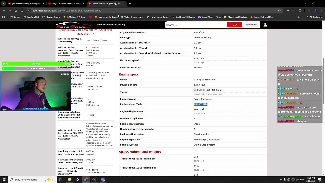Click the Geely Starray 2.0T AWD Automatic heading link

pos(86,32)
